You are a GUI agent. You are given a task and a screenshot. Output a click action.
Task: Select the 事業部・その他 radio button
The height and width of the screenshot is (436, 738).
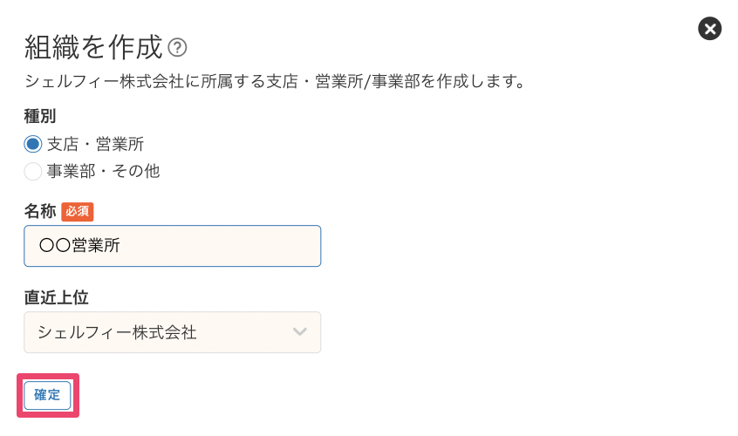pyautogui.click(x=33, y=171)
